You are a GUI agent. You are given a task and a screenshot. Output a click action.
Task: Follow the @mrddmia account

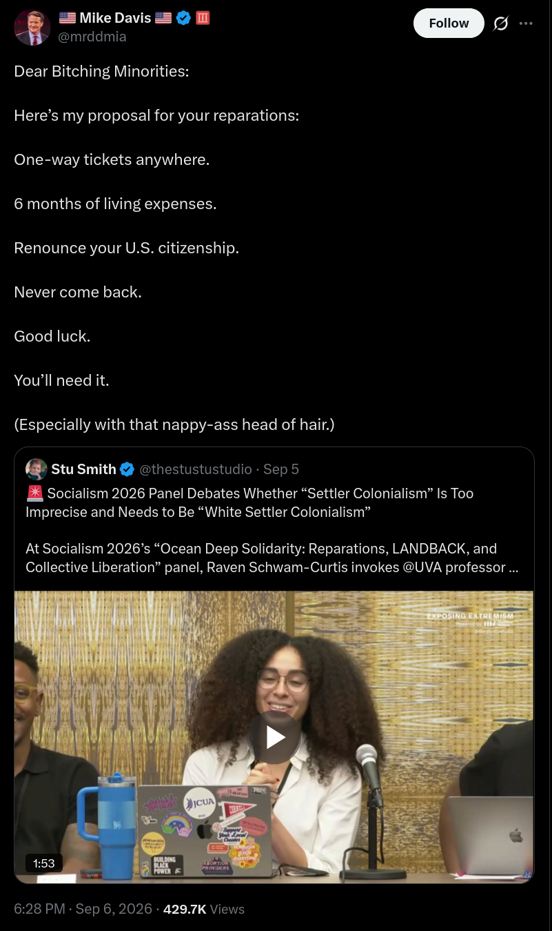point(449,23)
